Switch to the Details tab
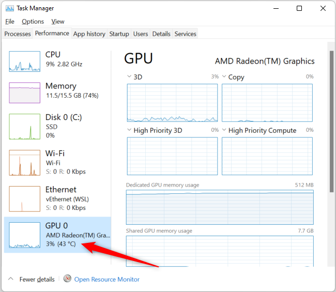The image size is (336, 292). pos(161,34)
